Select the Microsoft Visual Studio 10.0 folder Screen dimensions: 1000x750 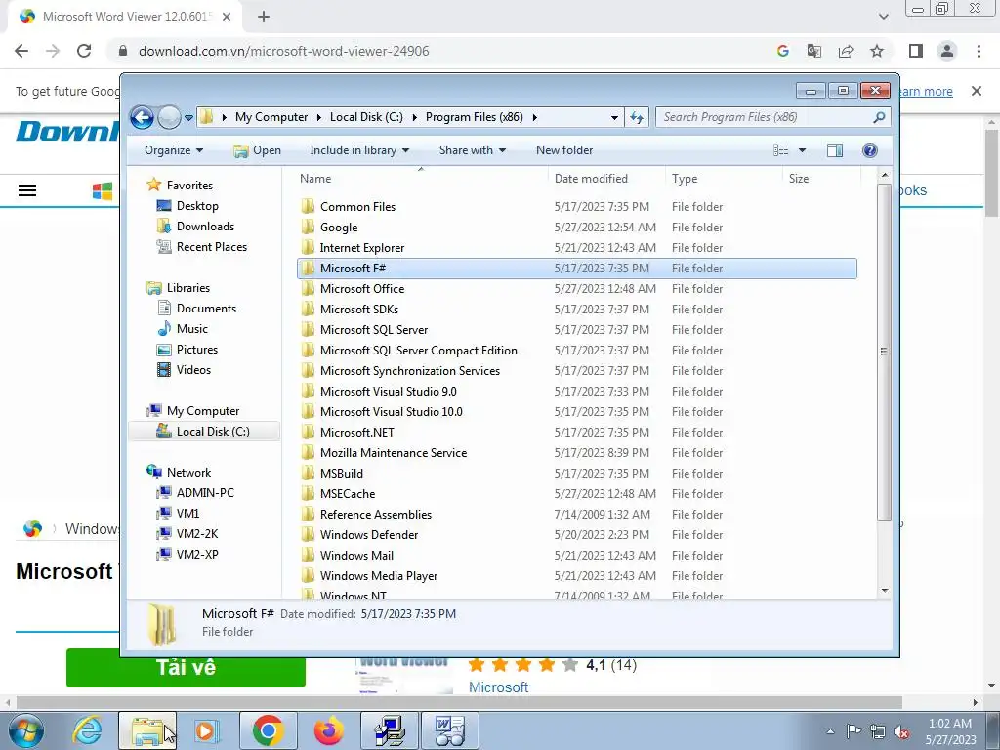[391, 412]
